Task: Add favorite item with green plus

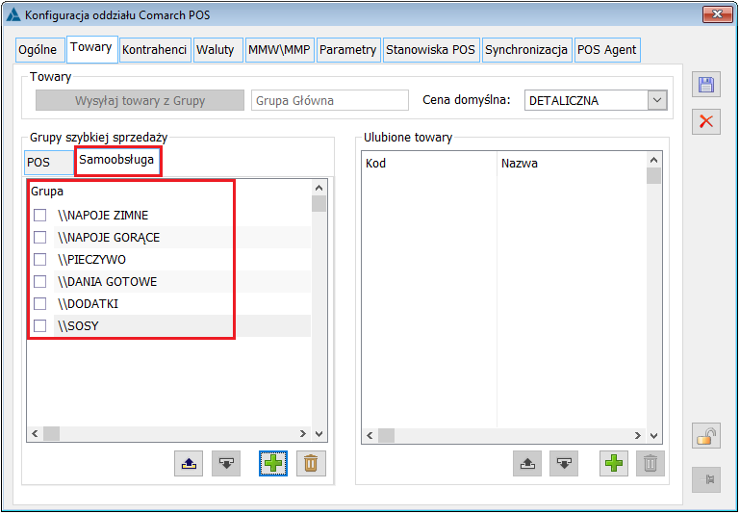Action: coord(614,464)
